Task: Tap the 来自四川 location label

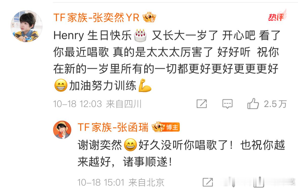Action: (124, 104)
